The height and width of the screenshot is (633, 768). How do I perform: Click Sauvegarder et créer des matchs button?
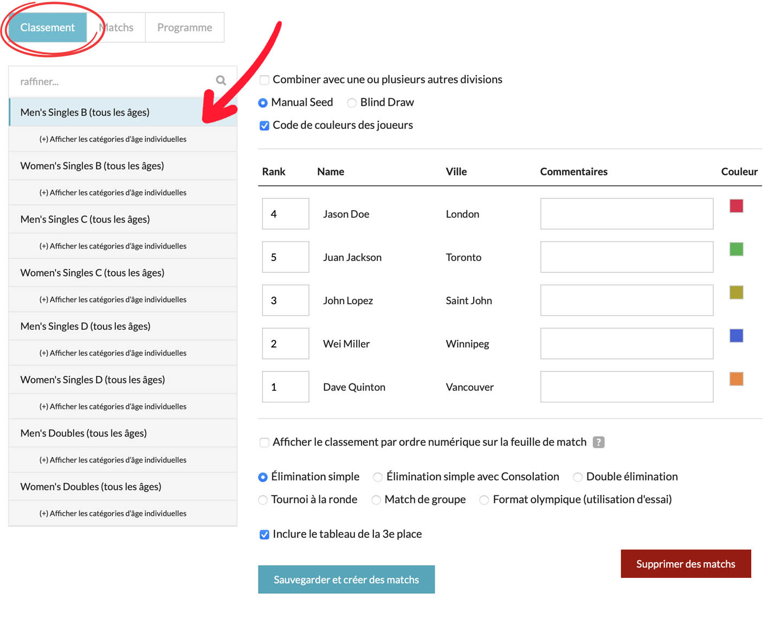346,579
